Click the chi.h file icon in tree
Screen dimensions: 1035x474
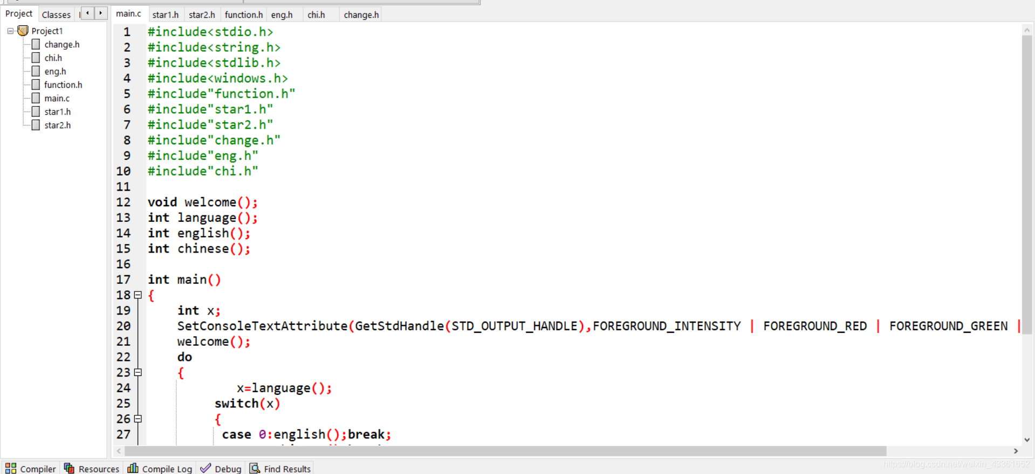tap(36, 58)
